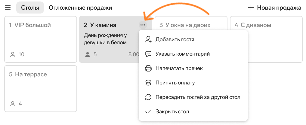The width and height of the screenshot is (306, 125).
Task: Select the На террасе table card
Action: click(41, 89)
